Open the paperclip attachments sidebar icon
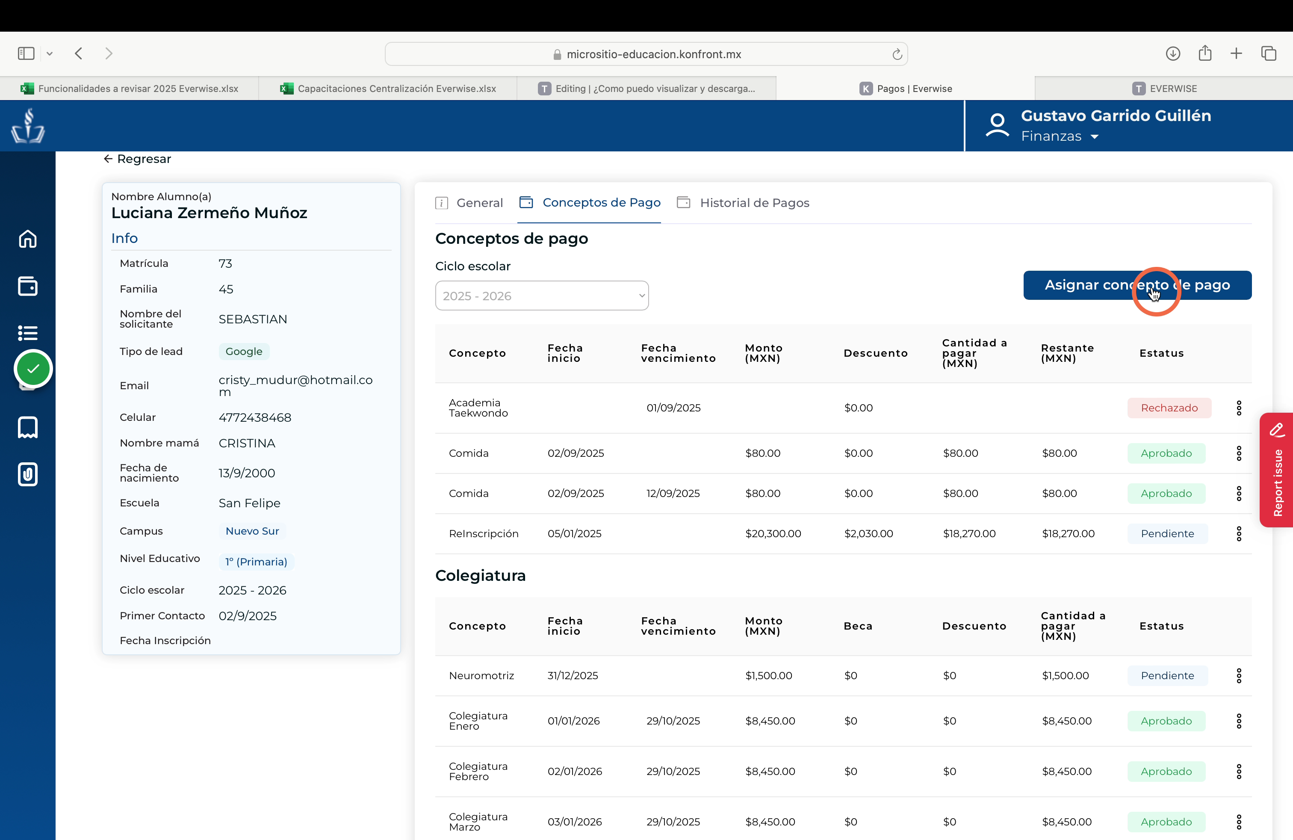 28,474
